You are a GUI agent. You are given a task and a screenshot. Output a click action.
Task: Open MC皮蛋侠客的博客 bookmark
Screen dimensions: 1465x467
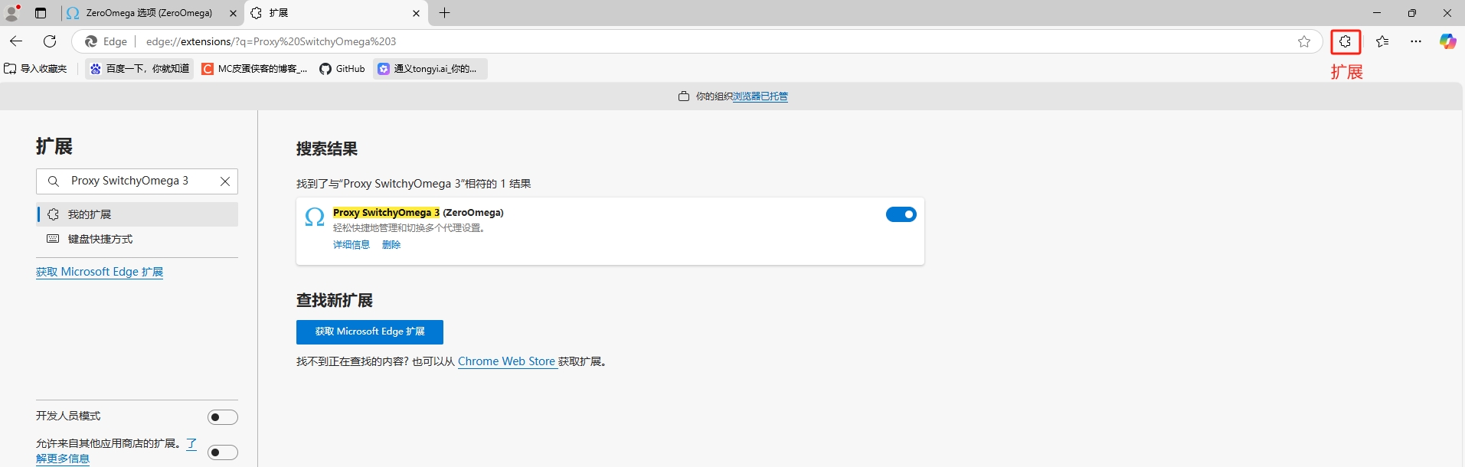(x=254, y=69)
